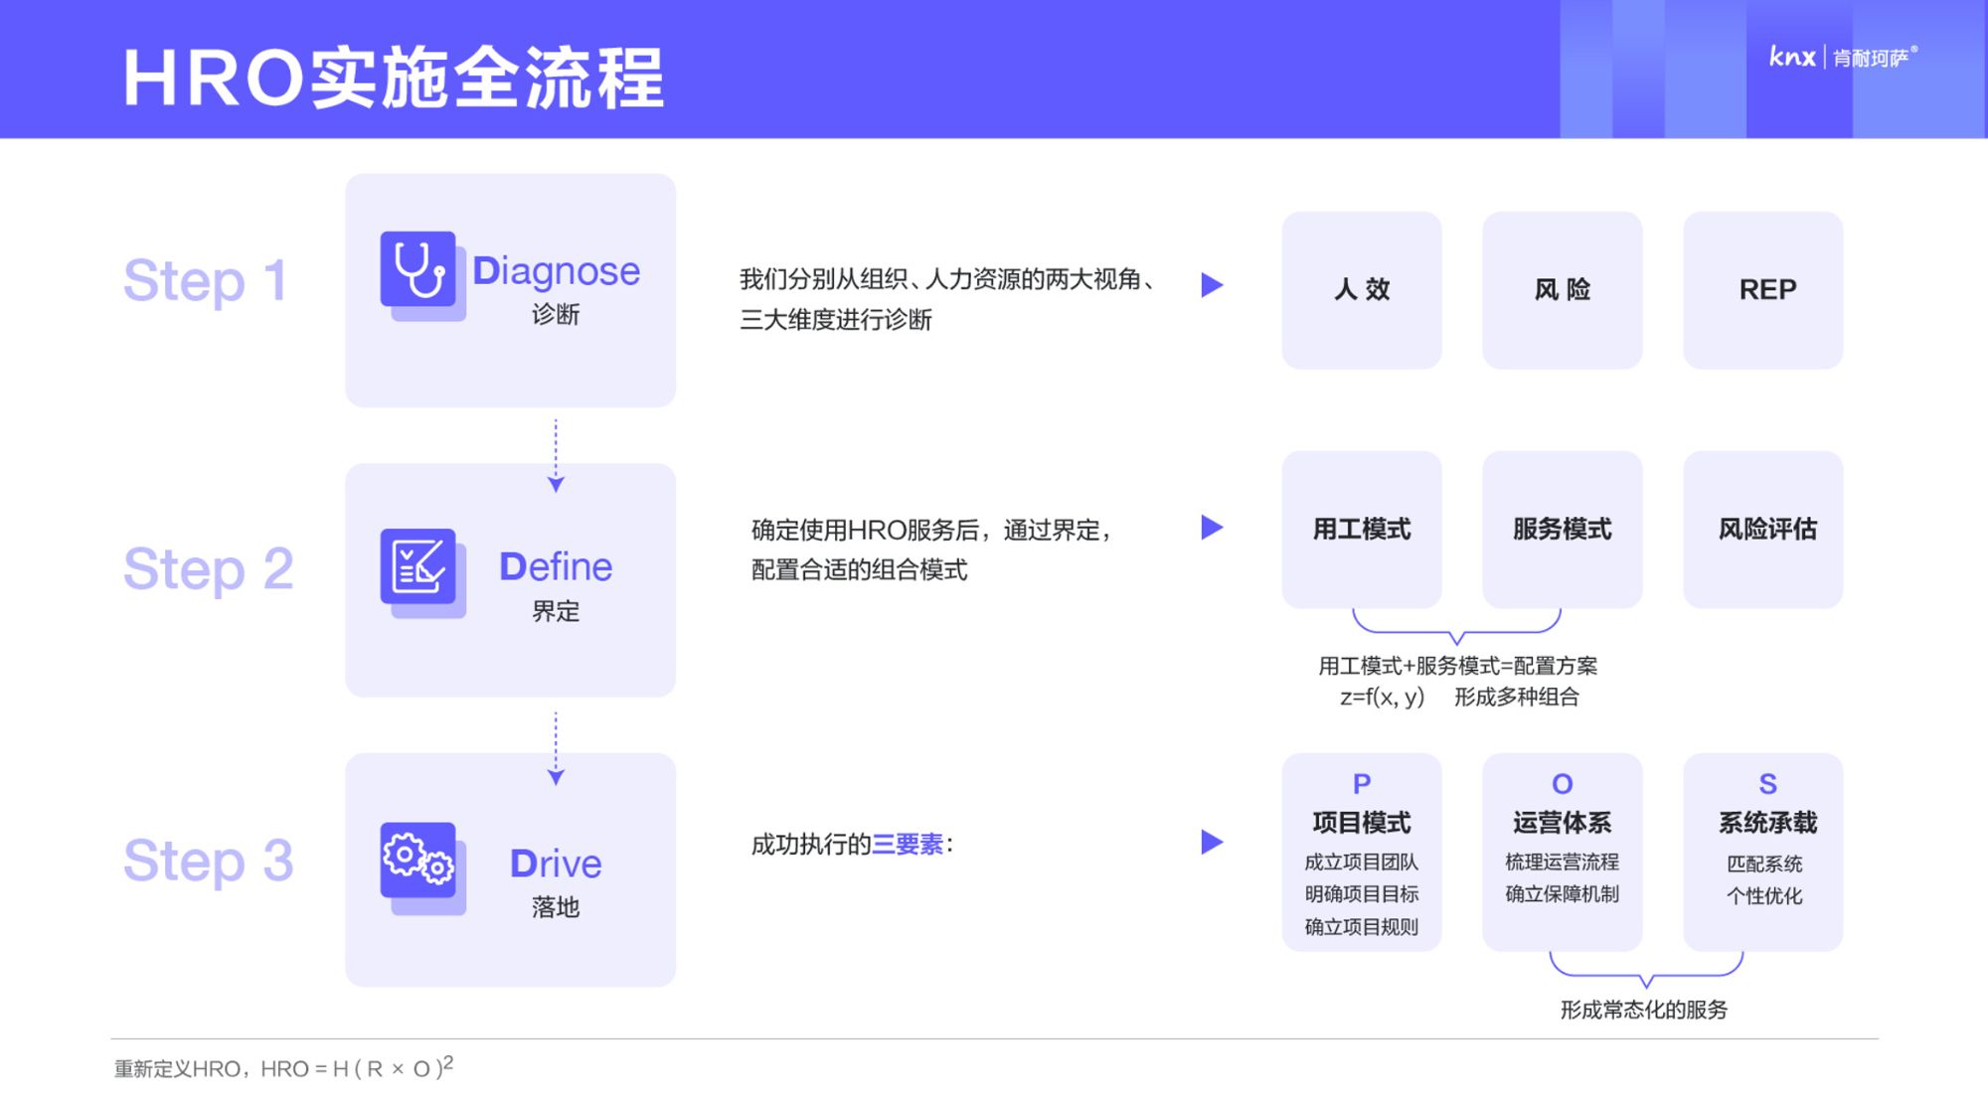Click the 服务模式 box
The image size is (1988, 1103).
(1562, 530)
